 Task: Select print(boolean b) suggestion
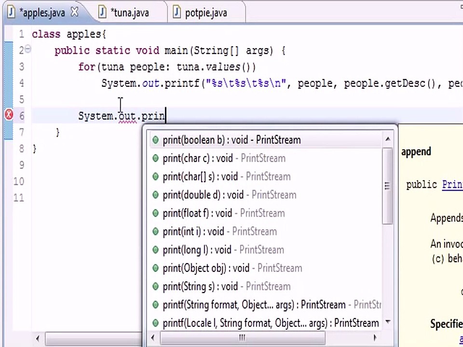click(266, 140)
